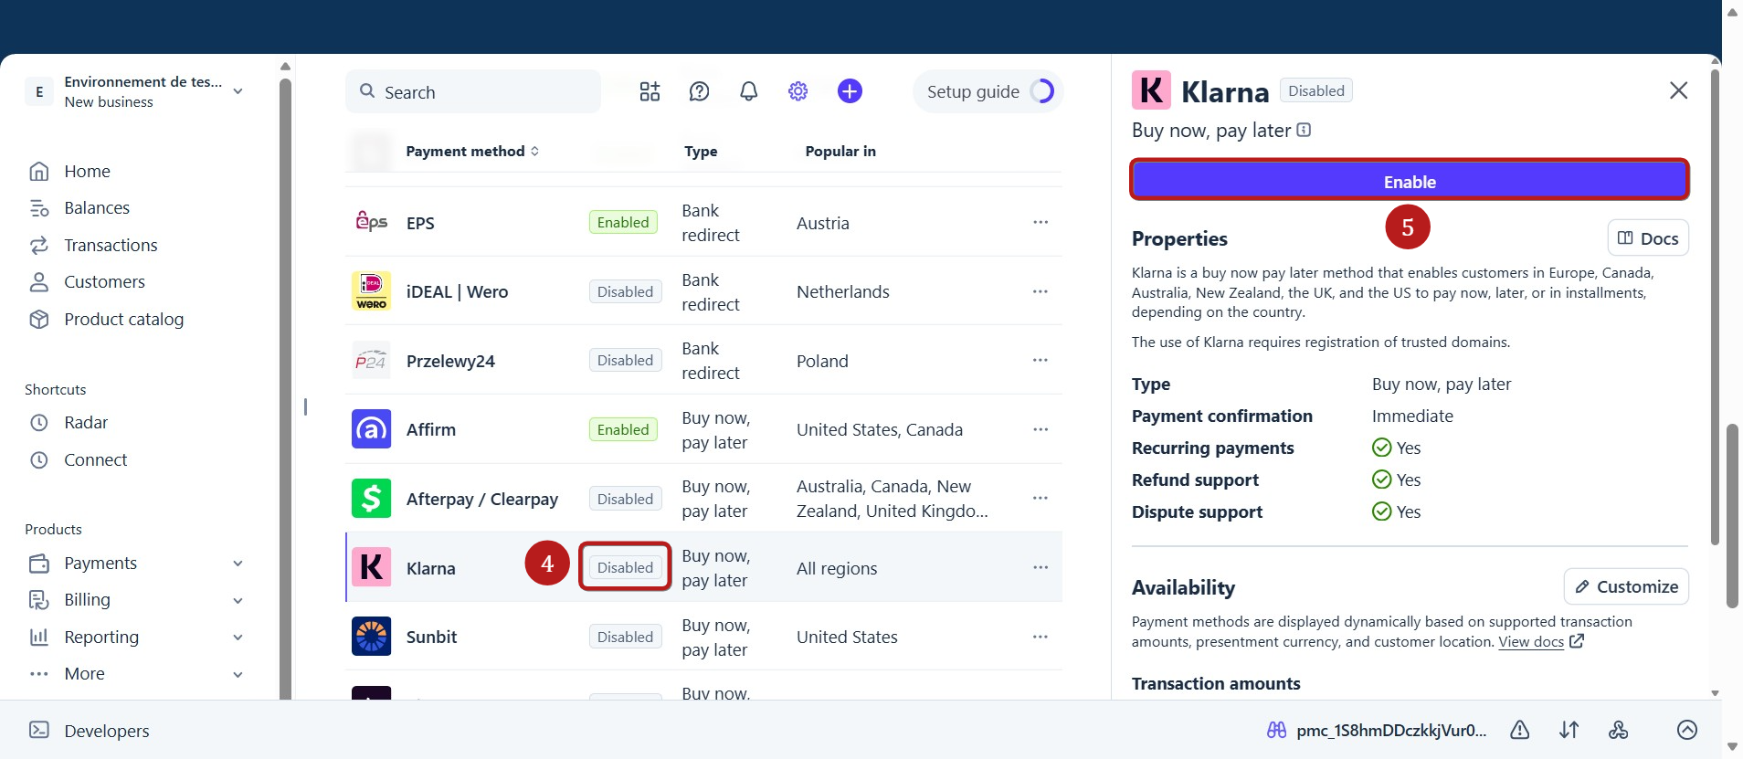Open Product catalog in sidebar
The width and height of the screenshot is (1743, 759).
point(123,319)
